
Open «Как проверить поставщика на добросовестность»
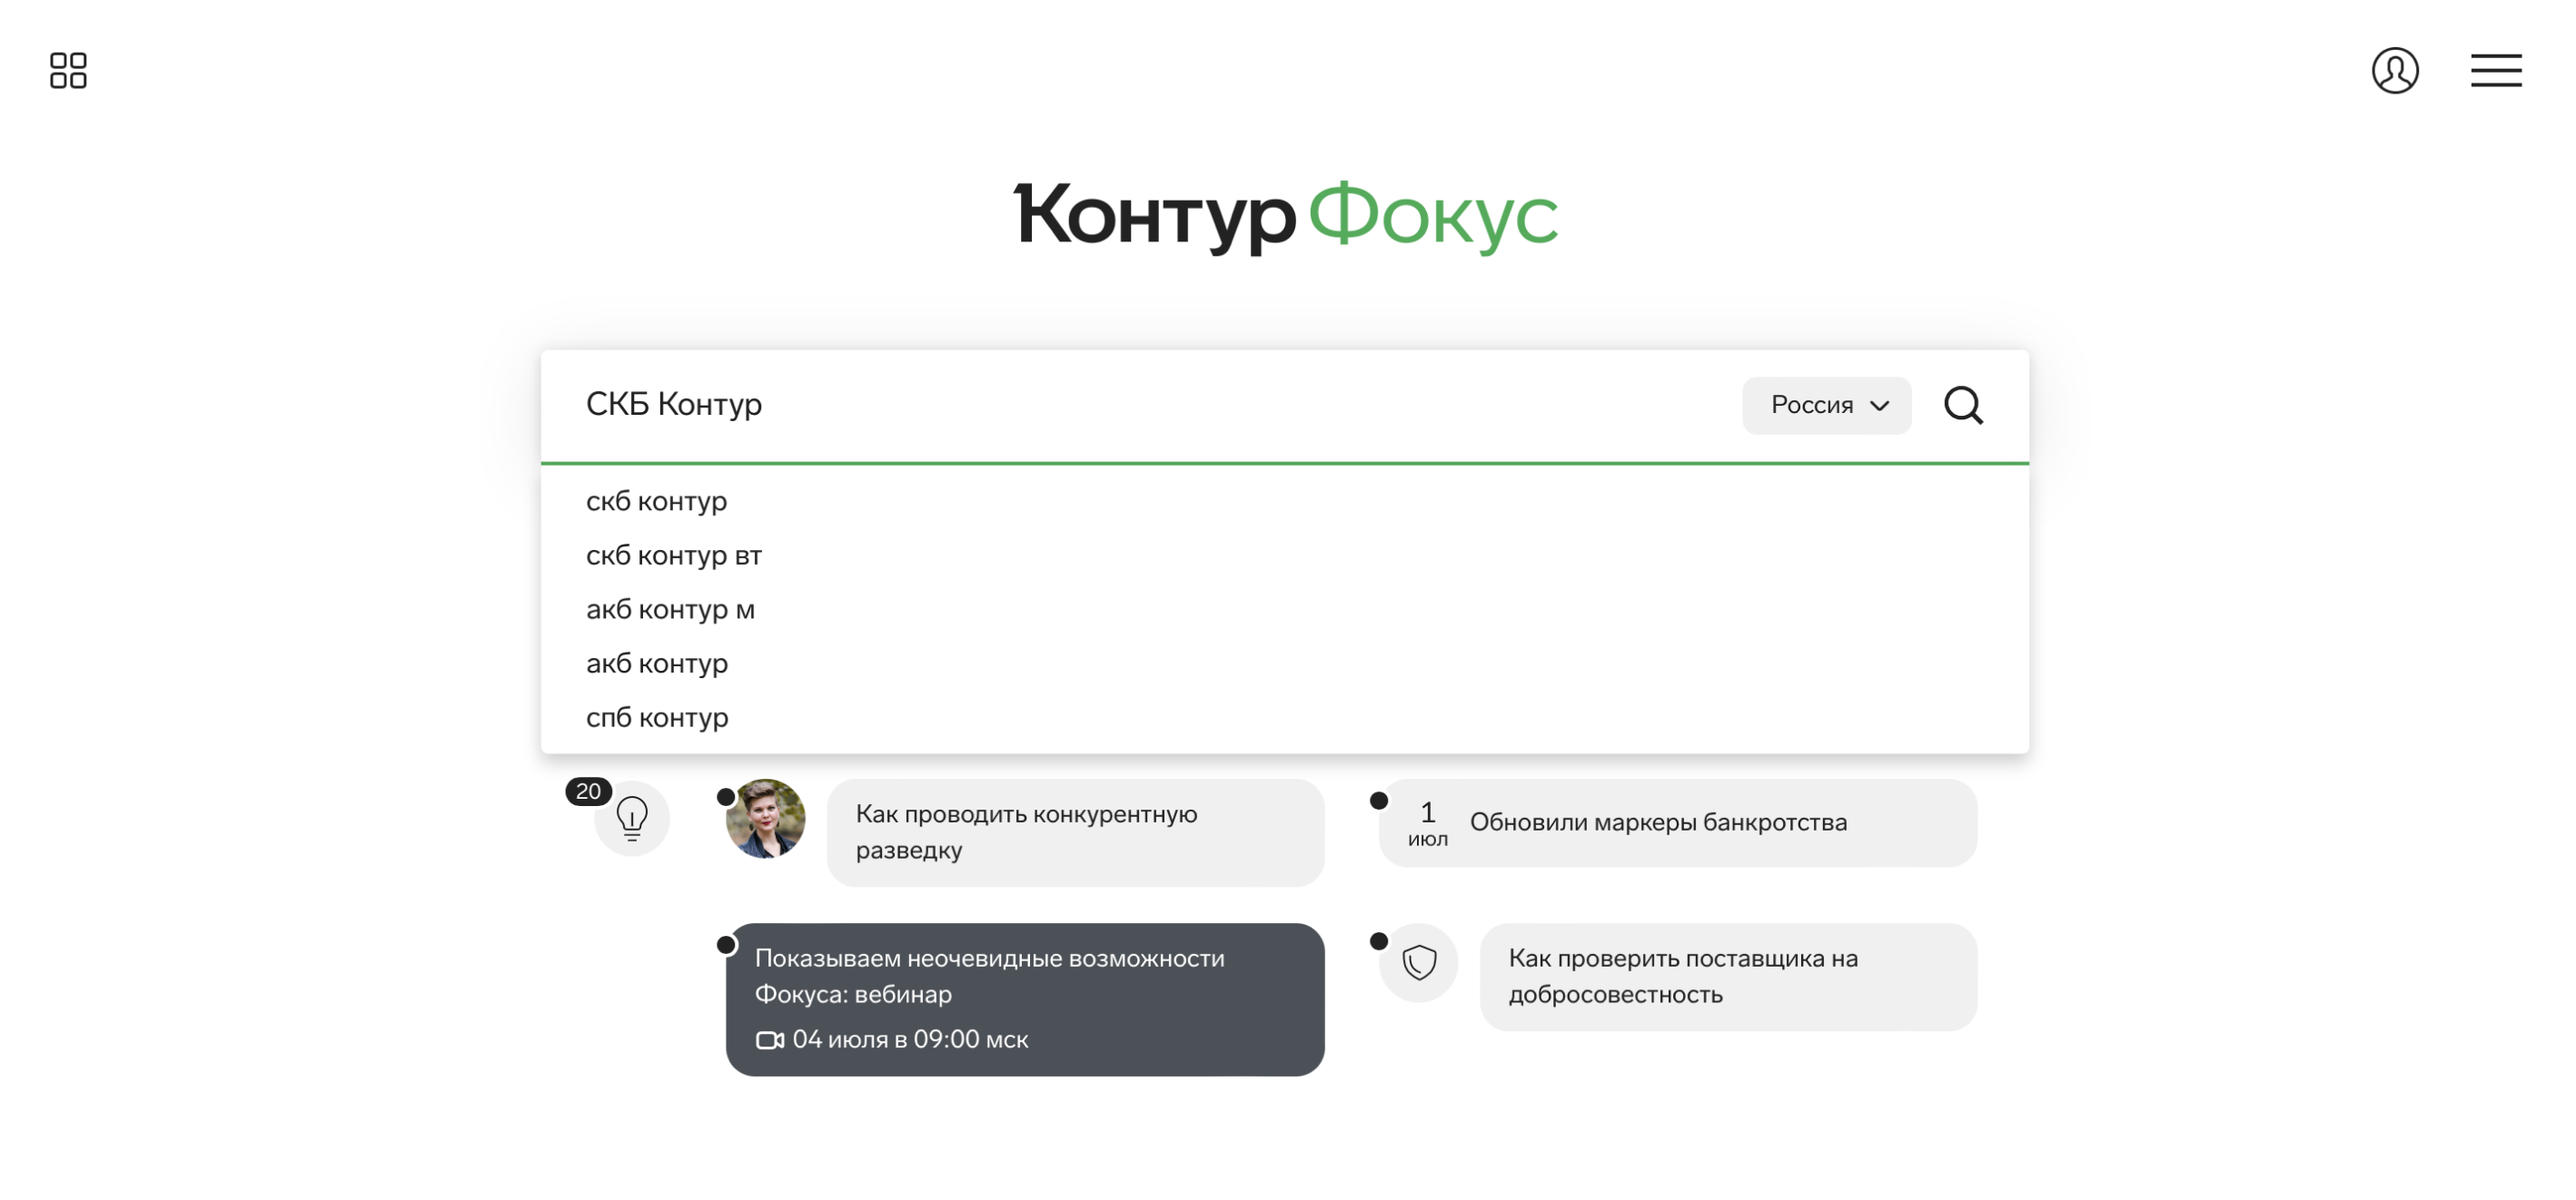(x=1728, y=976)
